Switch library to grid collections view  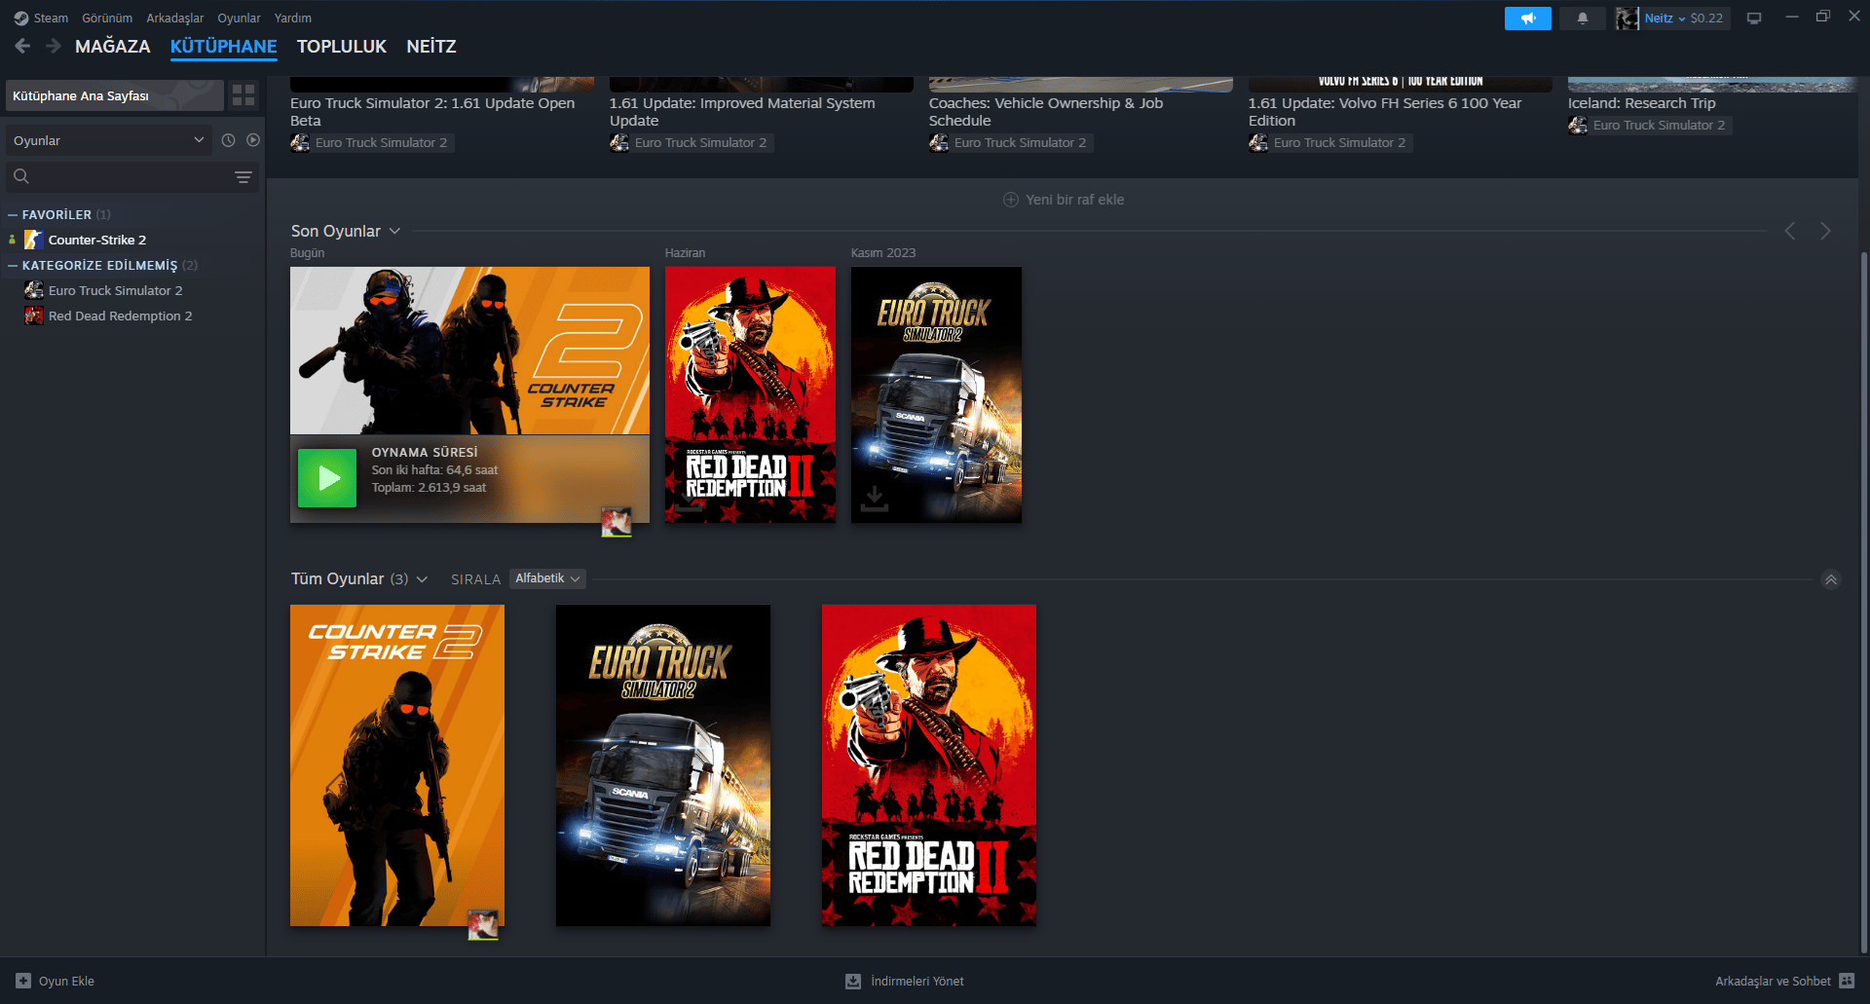[x=243, y=95]
